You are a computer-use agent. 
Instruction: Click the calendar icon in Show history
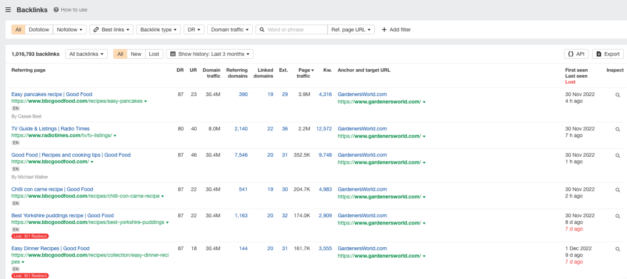(173, 54)
